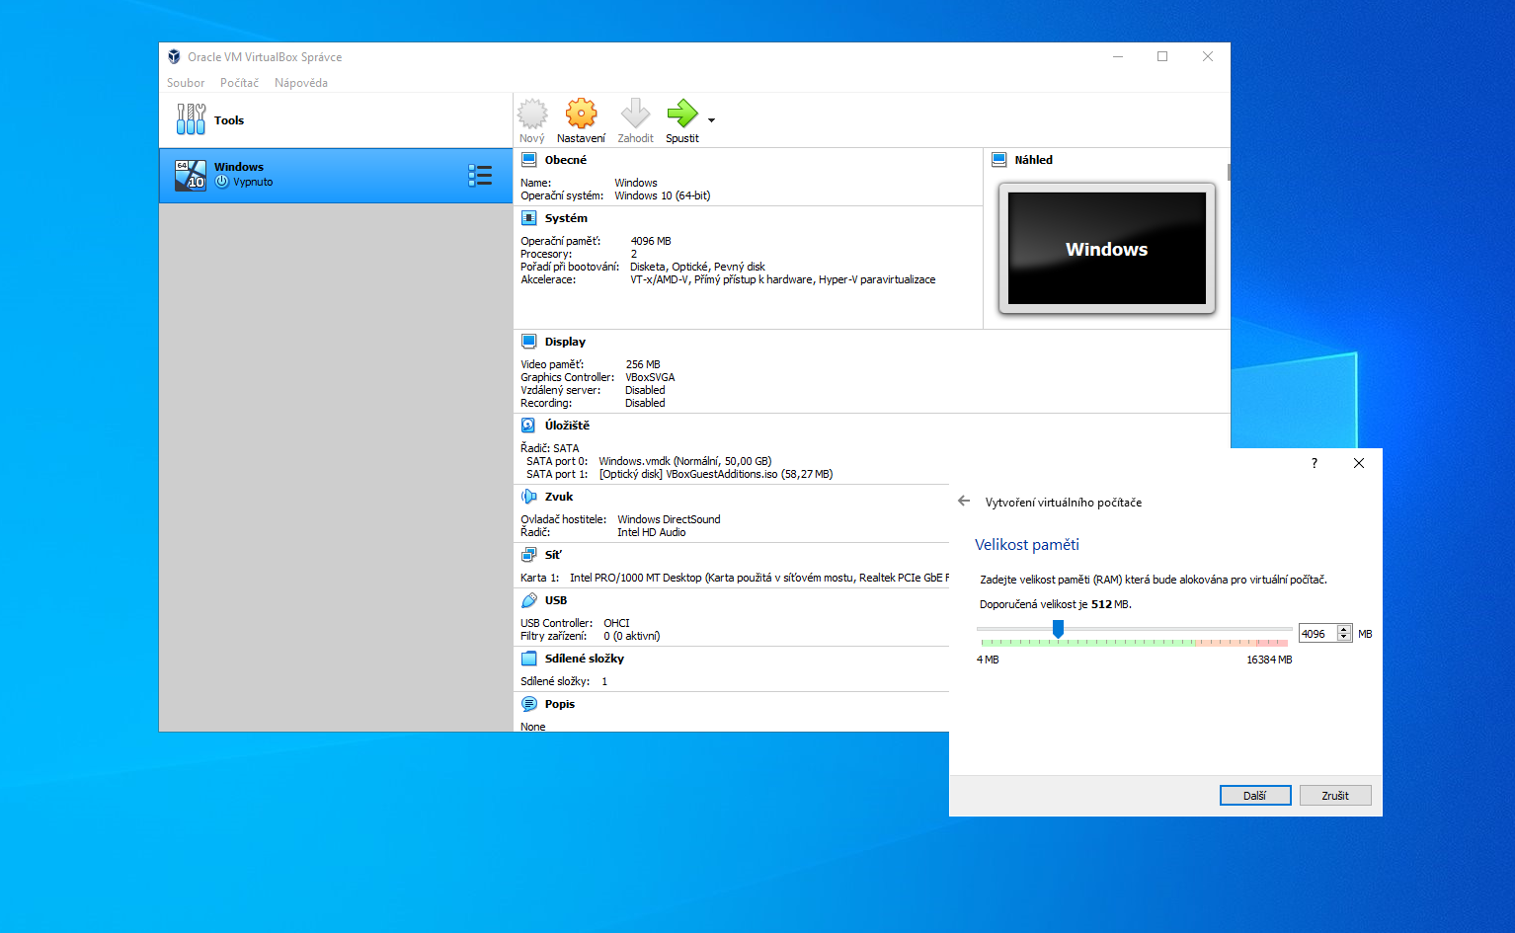Close the VM creation wizard dialog
The image size is (1515, 933).
pos(1359,463)
